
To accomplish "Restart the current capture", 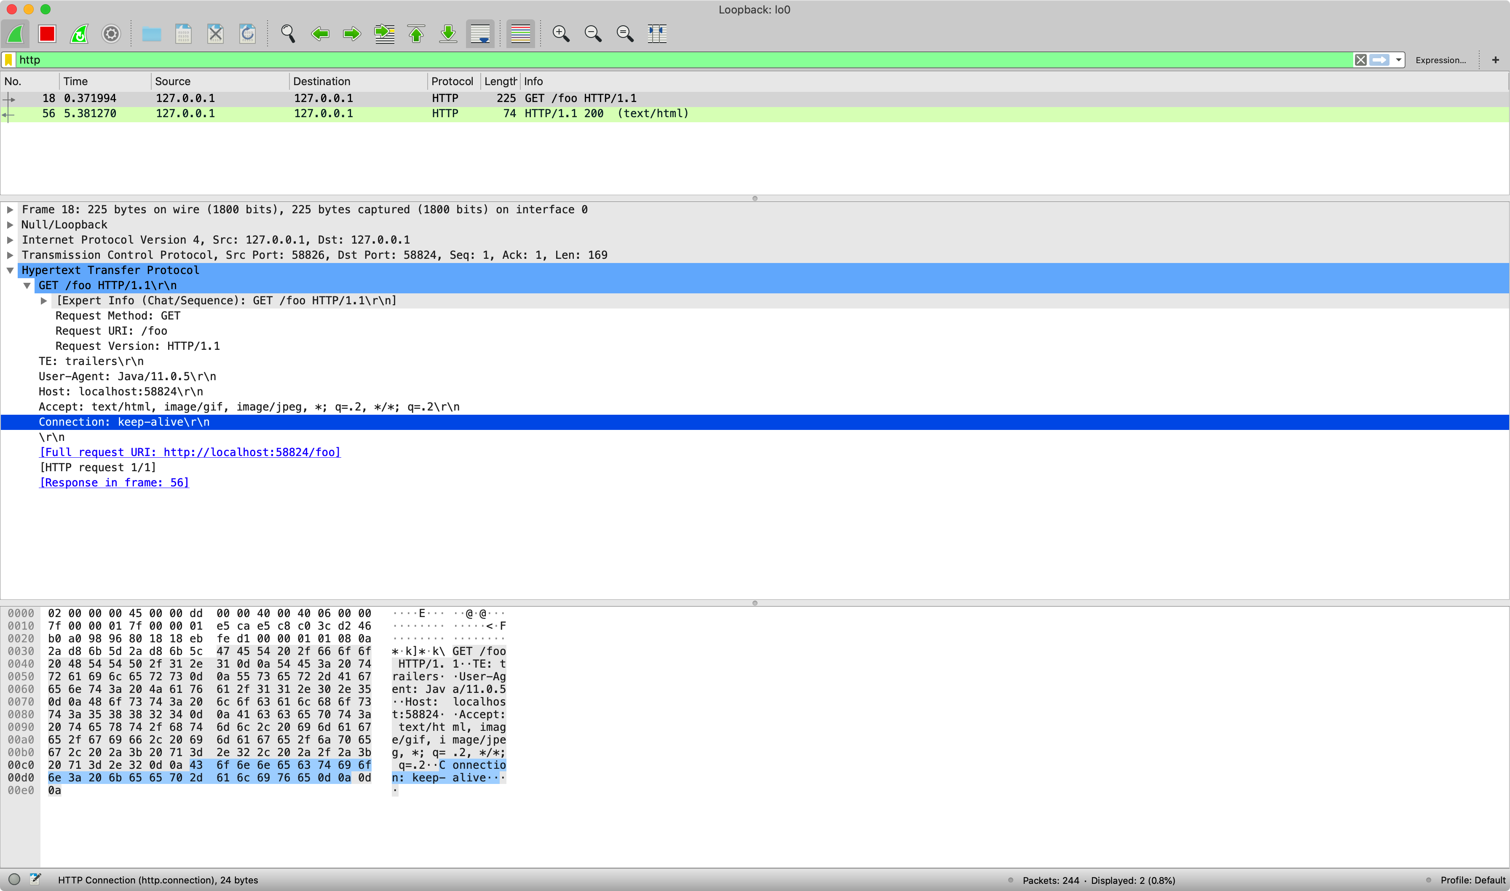I will pos(79,34).
